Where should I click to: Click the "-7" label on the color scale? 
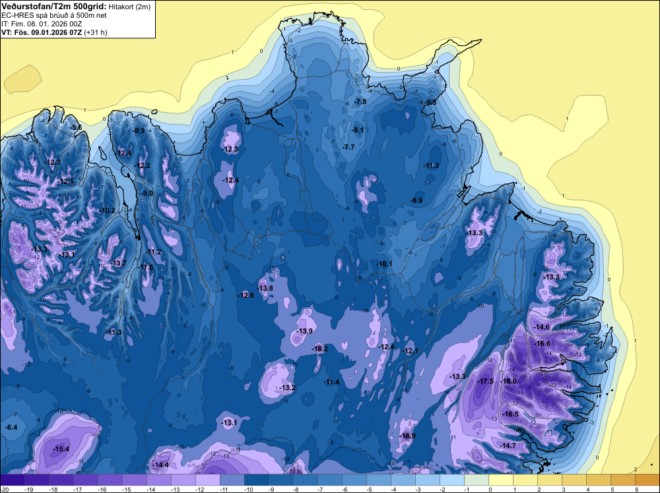click(x=321, y=489)
